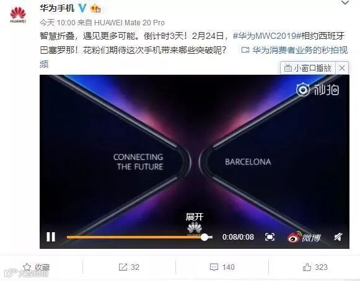The width and height of the screenshot is (360, 281).
Task: Click the Huawei avatar logo
Action: 18,15
